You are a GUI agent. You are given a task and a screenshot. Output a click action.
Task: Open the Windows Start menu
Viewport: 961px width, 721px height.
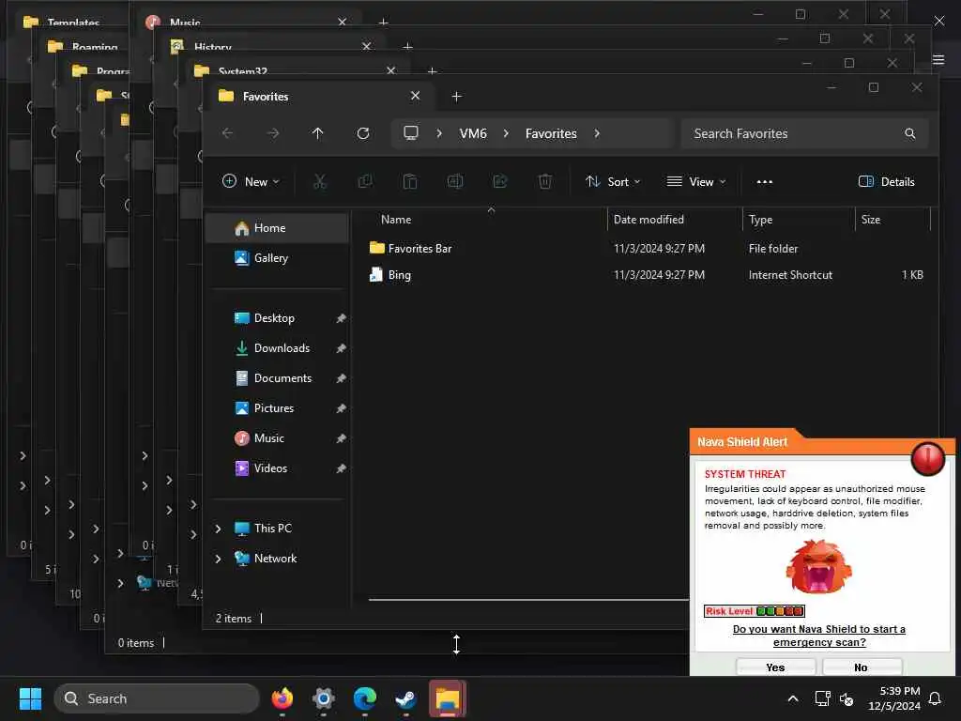pyautogui.click(x=30, y=698)
